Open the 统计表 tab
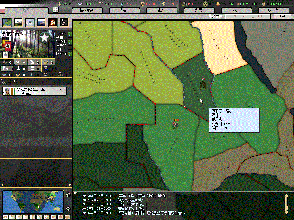The width and height of the screenshot is (294, 220). pyautogui.click(x=273, y=10)
